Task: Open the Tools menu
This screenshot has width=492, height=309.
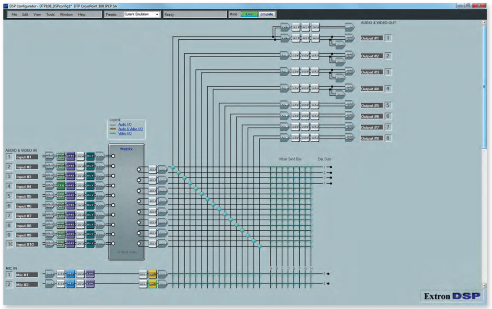Action: click(50, 14)
